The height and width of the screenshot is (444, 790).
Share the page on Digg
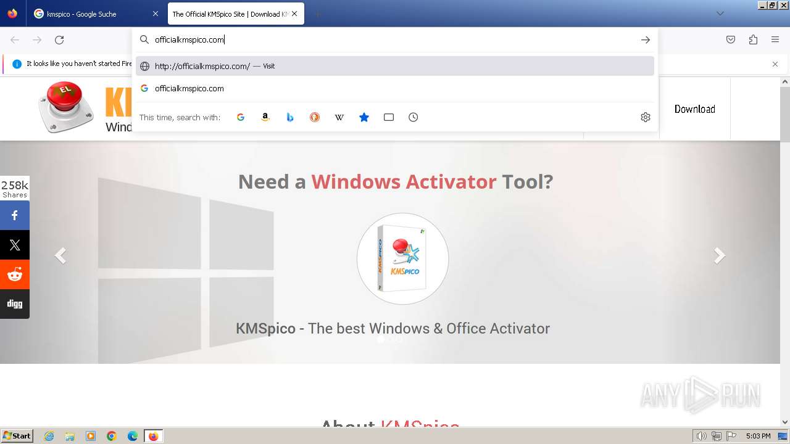click(15, 304)
